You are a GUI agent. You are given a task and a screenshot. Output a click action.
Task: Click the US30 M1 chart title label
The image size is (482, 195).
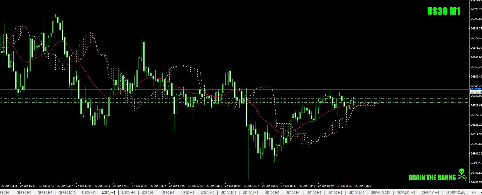[444, 11]
